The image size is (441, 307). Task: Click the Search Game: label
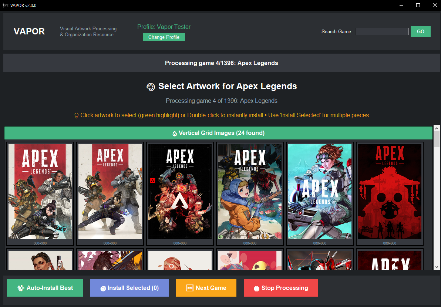(337, 31)
